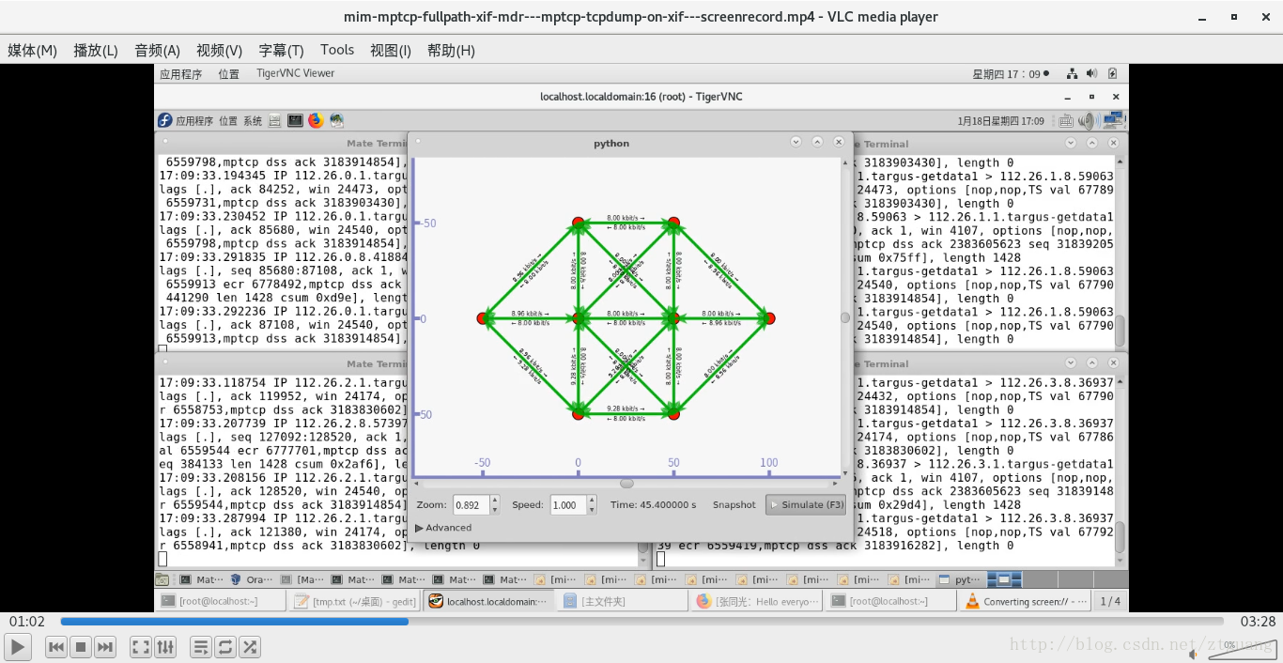Screen dimensions: 1283x663
Task: Click the workspace switcher 1 / 4
Action: coord(1109,601)
